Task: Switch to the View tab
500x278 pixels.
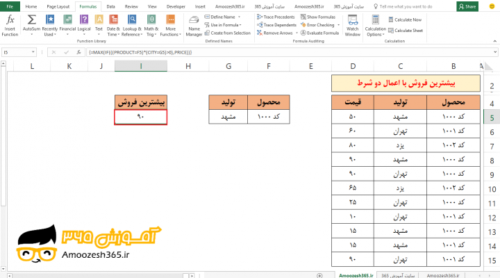Action: click(152, 6)
